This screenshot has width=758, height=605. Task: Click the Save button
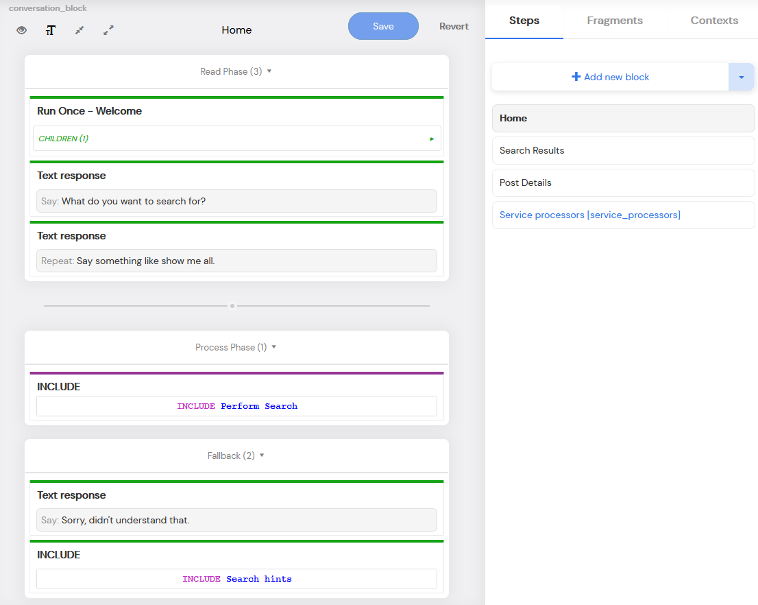[x=383, y=26]
